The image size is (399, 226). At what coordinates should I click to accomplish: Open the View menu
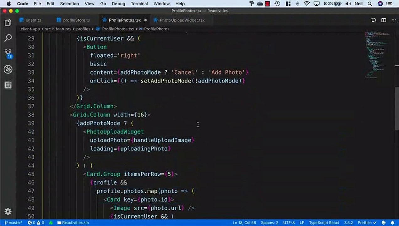[x=89, y=4]
